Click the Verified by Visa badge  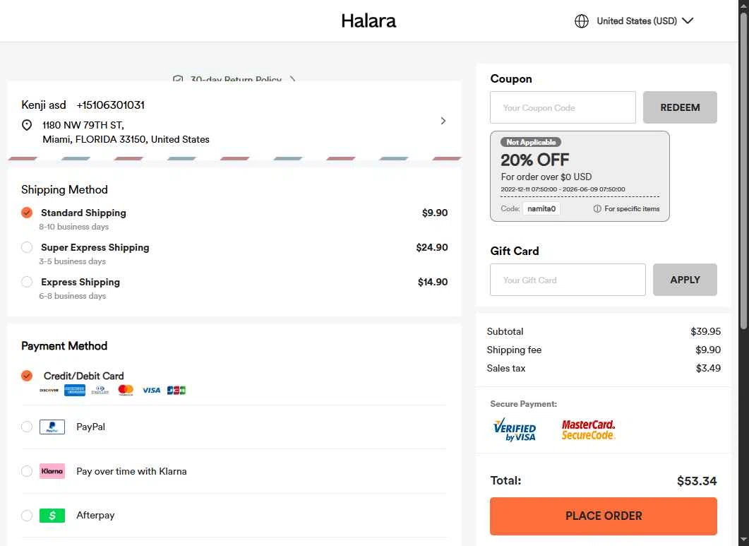(515, 429)
